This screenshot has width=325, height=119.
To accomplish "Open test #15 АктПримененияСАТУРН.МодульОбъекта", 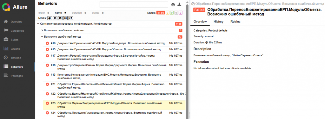I will [114, 50].
